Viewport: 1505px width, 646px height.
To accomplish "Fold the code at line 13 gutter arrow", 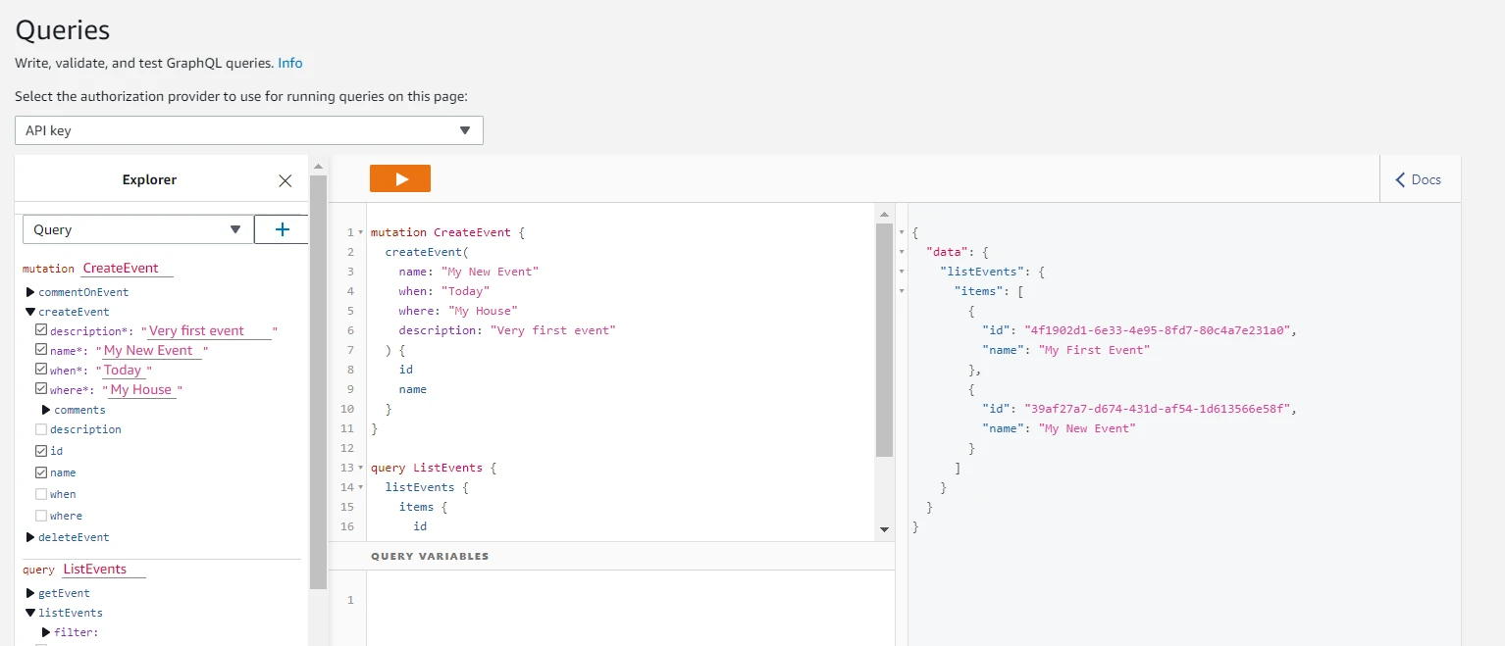I will (361, 468).
